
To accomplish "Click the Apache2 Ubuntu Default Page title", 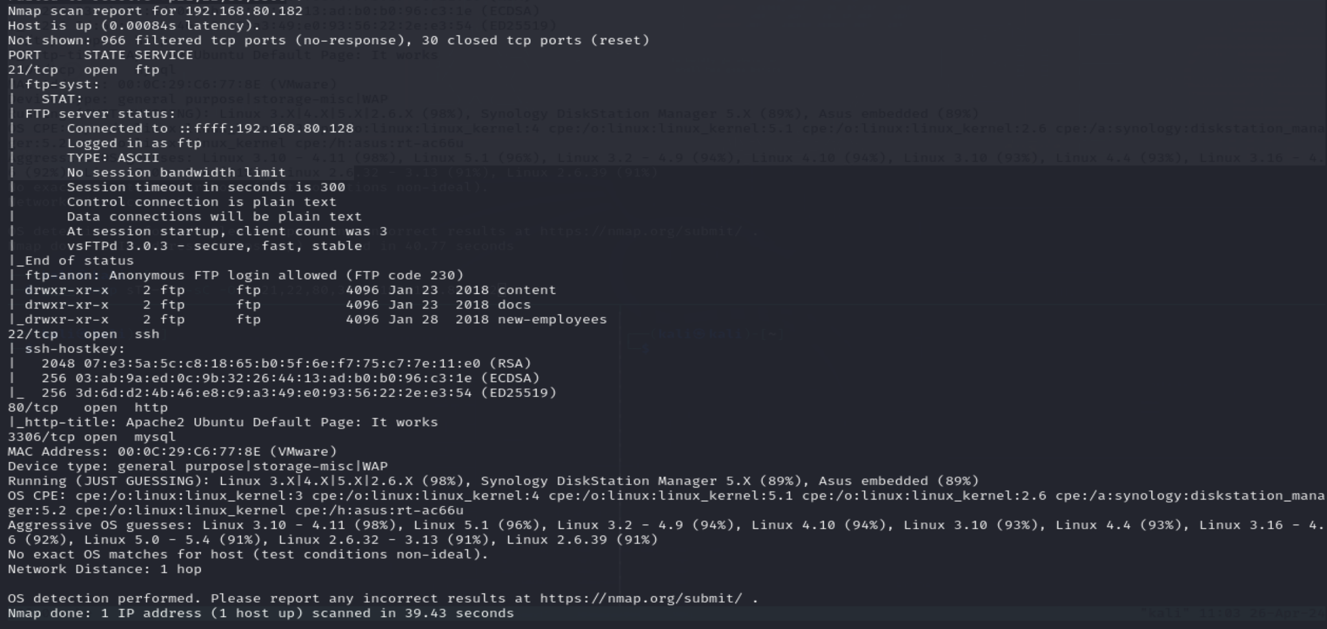I will [281, 423].
